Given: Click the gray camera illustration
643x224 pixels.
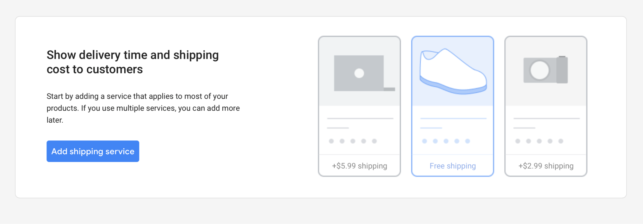Looking at the screenshot, I should point(545,70).
